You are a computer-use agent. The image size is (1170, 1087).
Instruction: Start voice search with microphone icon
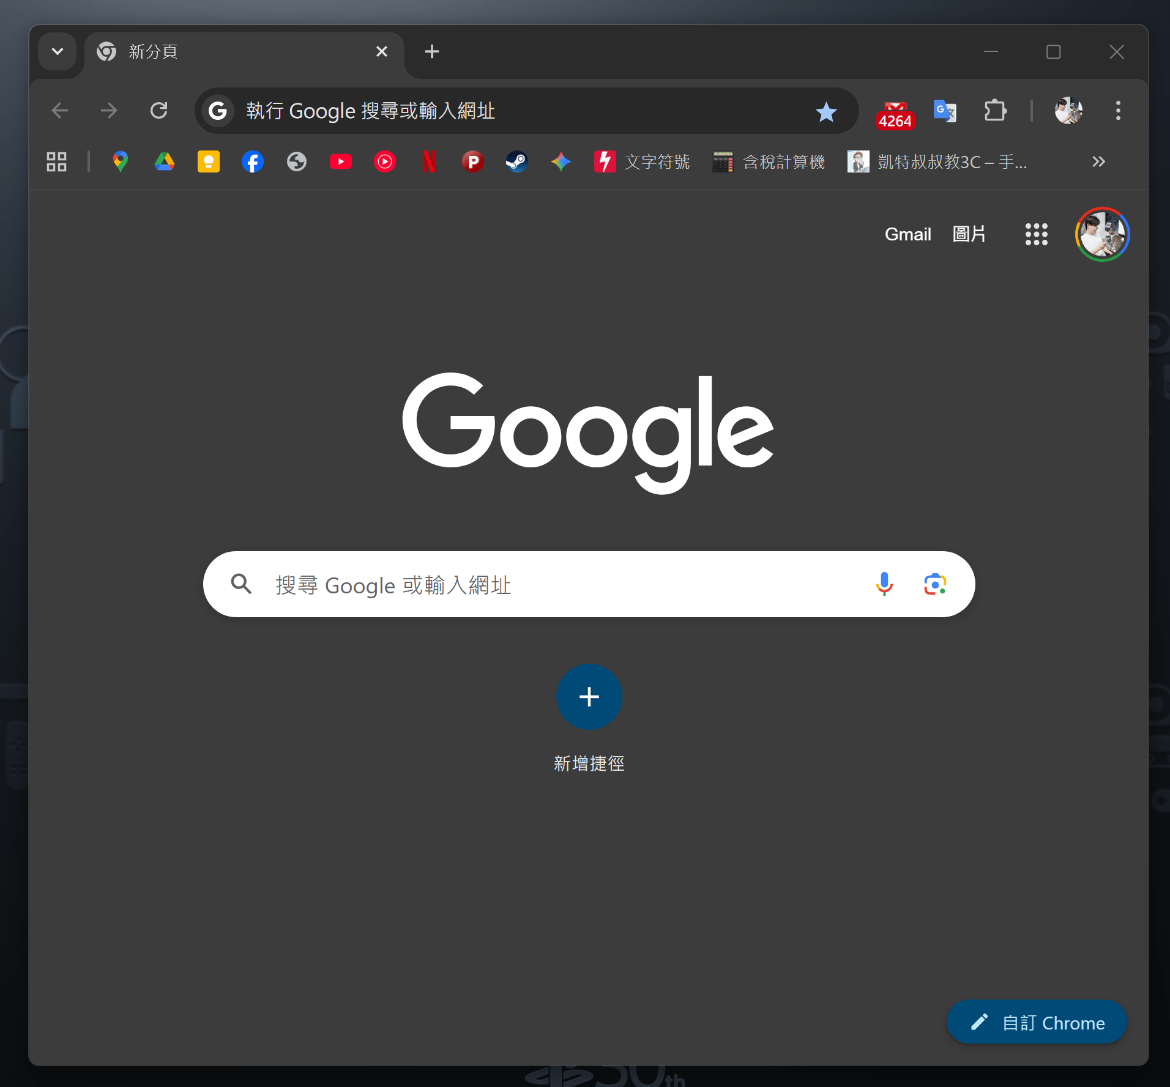pyautogui.click(x=884, y=584)
